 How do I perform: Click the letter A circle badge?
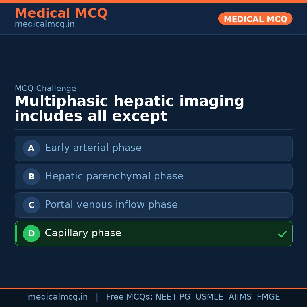click(x=31, y=148)
